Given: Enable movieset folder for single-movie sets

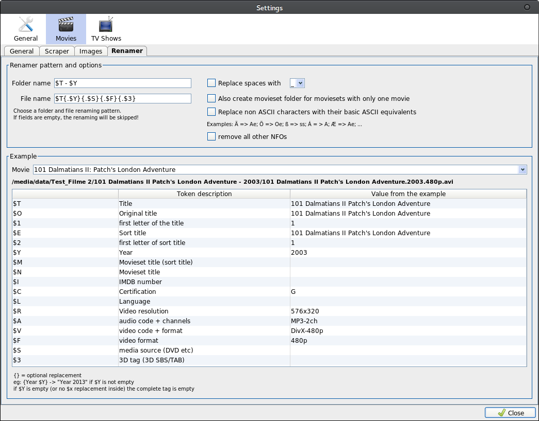Looking at the screenshot, I should (211, 98).
